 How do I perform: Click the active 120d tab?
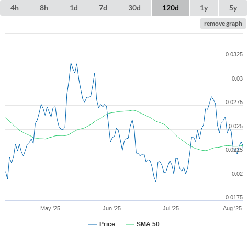[171, 8]
